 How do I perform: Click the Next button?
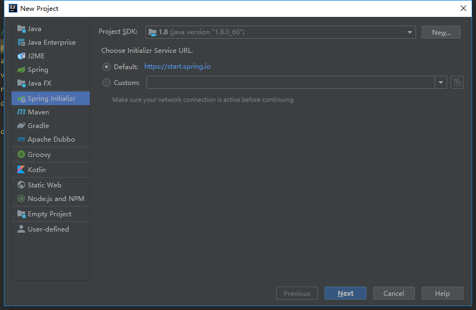345,293
